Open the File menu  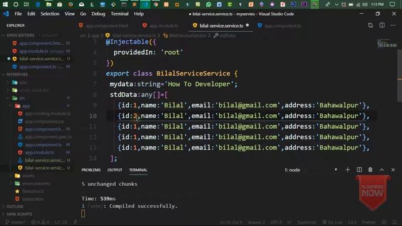(18, 14)
